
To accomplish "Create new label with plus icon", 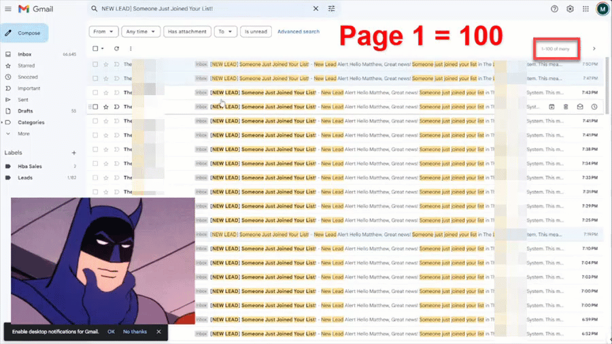I will click(73, 153).
